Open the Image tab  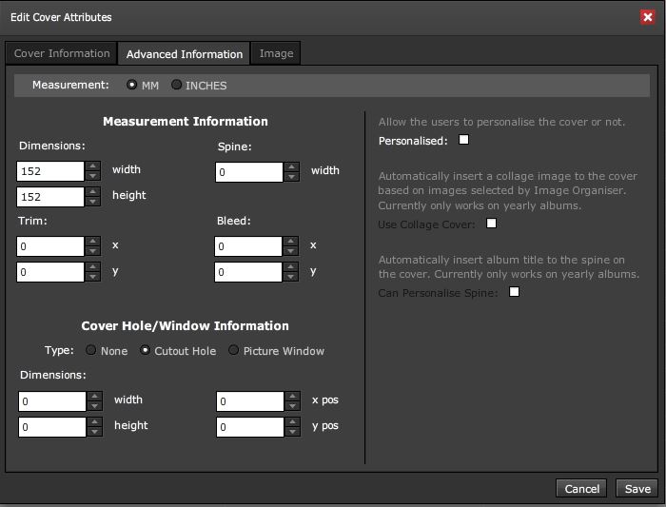click(276, 53)
